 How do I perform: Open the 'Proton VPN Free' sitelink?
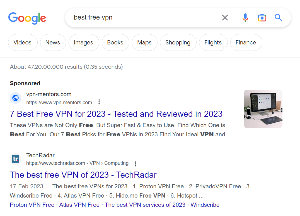click(x=32, y=205)
